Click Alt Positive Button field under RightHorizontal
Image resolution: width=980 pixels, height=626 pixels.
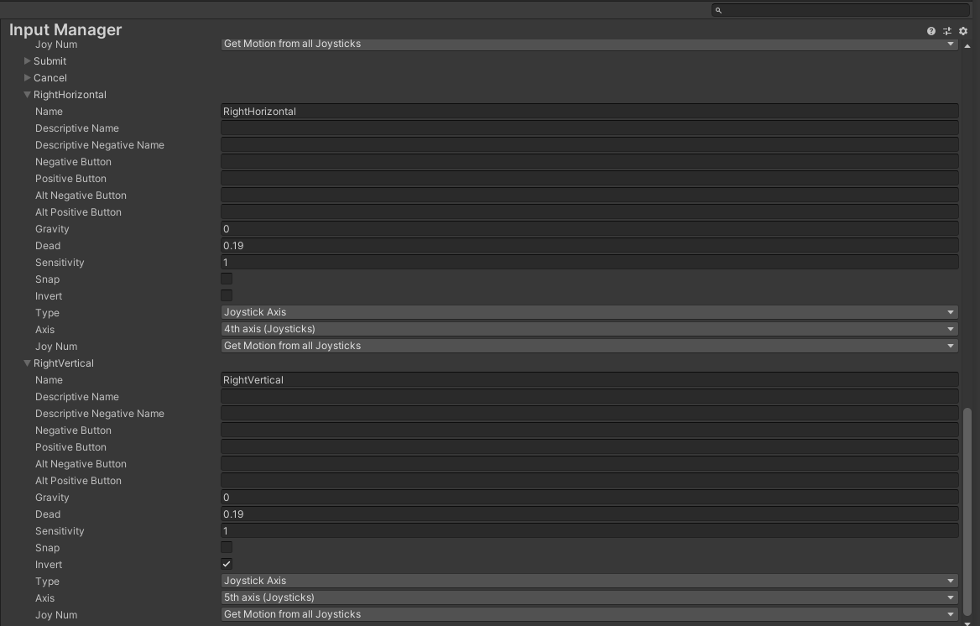click(x=589, y=212)
